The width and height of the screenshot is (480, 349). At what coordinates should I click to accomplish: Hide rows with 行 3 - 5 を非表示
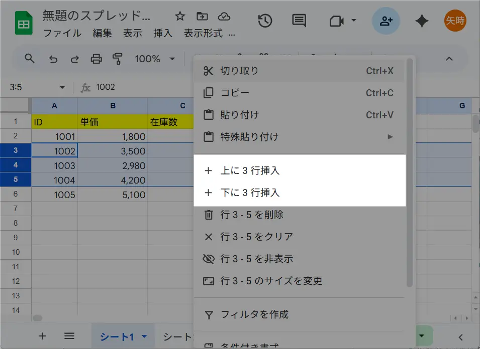[256, 259]
